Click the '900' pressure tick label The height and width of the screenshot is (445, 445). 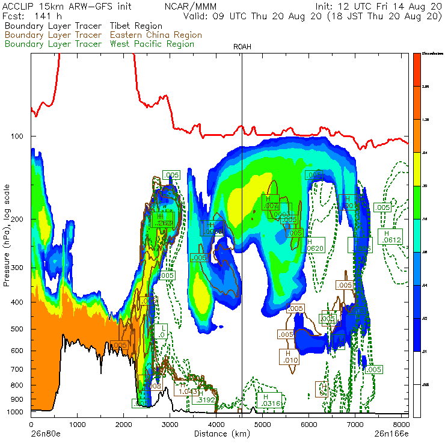[x=17, y=399]
